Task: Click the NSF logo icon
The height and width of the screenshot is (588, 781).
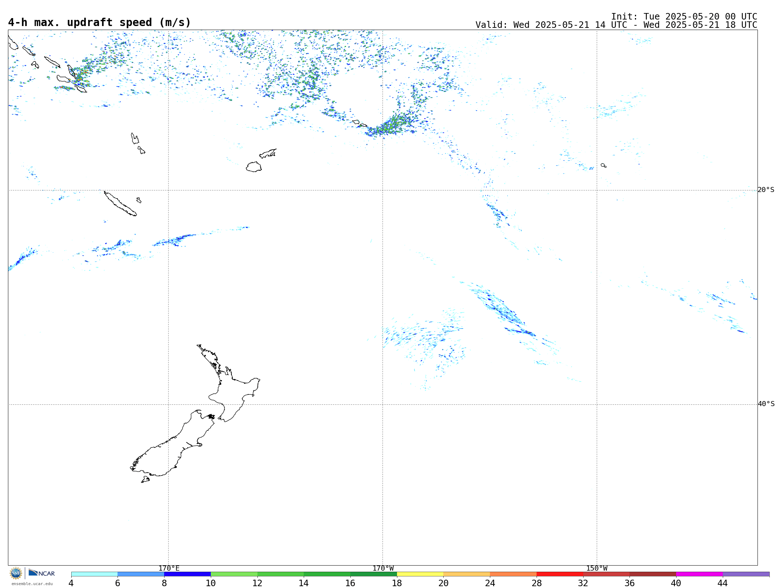Action: [x=16, y=573]
